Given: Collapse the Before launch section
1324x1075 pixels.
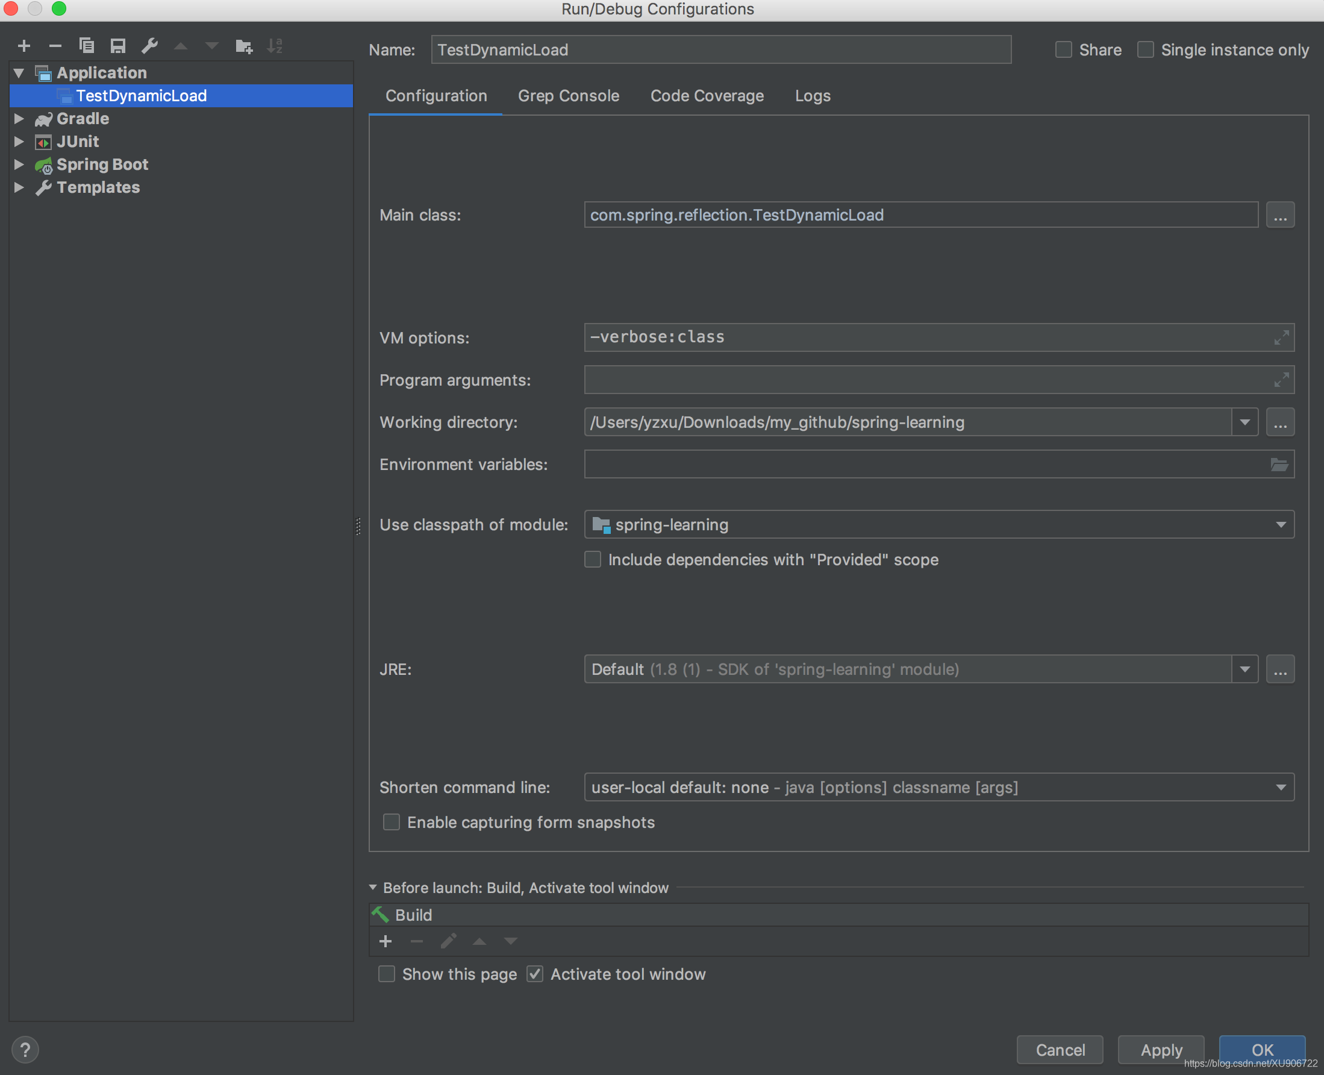Looking at the screenshot, I should 373,888.
